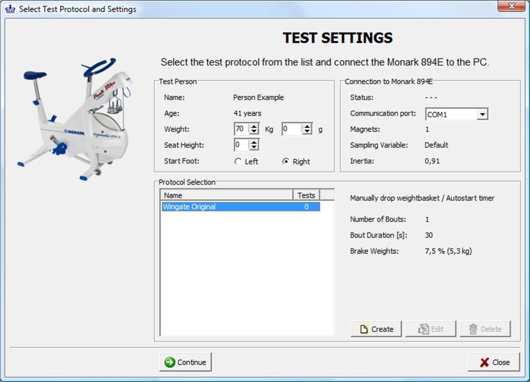Select Right as start foot
Screen dimensions: 530x382
pos(285,161)
